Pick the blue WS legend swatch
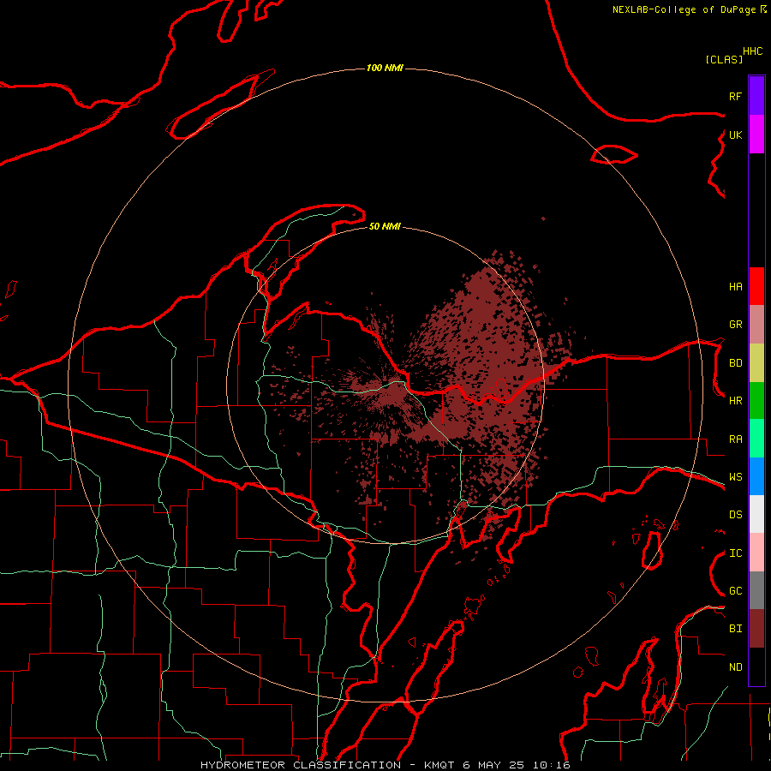Screen dimensions: 771x771 click(756, 476)
